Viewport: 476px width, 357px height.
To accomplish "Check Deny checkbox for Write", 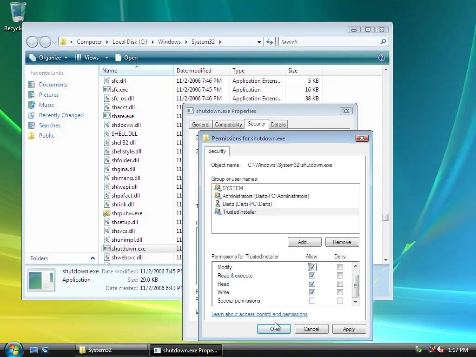I will [x=340, y=292].
